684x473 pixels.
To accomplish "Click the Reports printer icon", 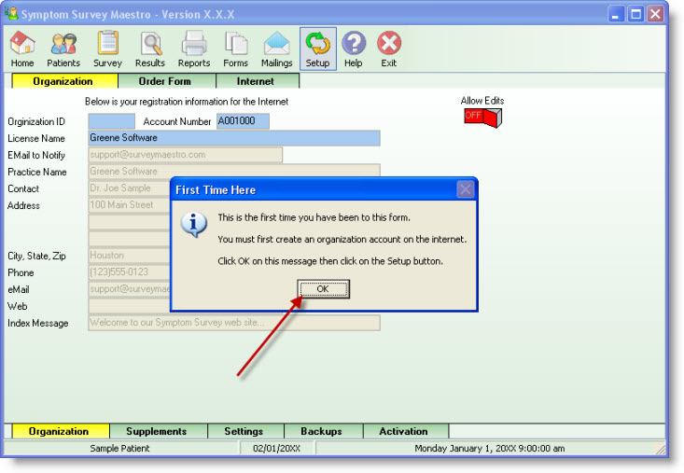I will pyautogui.click(x=194, y=49).
